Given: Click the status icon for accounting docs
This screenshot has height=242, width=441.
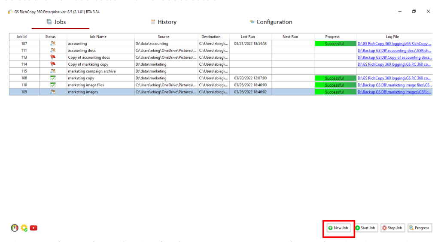Looking at the screenshot, I should pos(53,50).
